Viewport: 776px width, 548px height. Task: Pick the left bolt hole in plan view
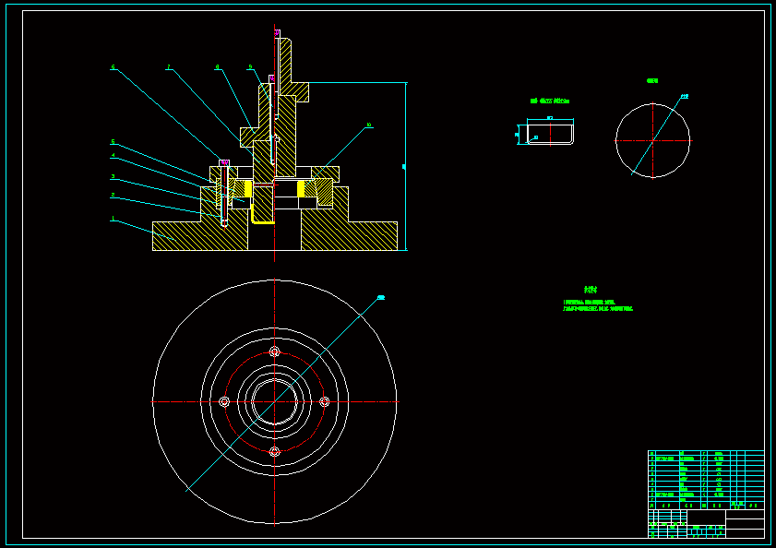click(224, 402)
